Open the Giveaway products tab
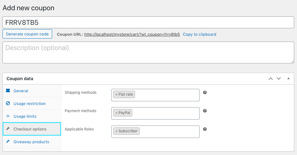The width and height of the screenshot is (297, 155). pos(32,142)
